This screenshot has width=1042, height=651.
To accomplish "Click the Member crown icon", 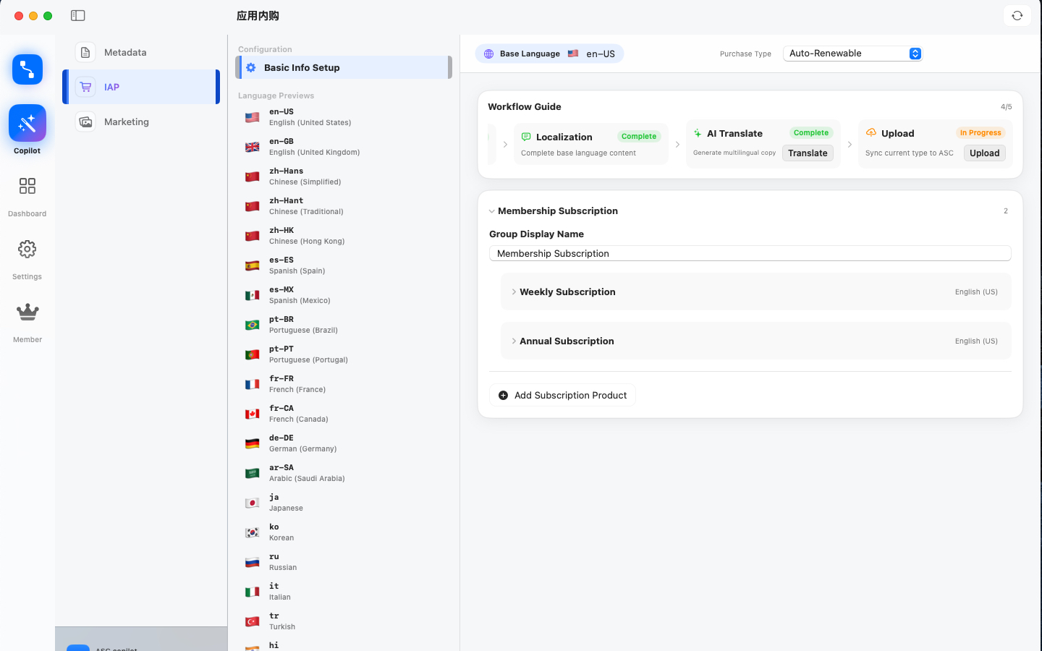I will coord(27,312).
